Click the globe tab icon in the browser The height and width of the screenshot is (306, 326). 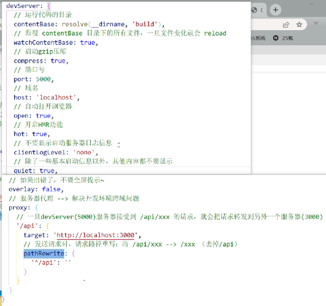[x=254, y=10]
